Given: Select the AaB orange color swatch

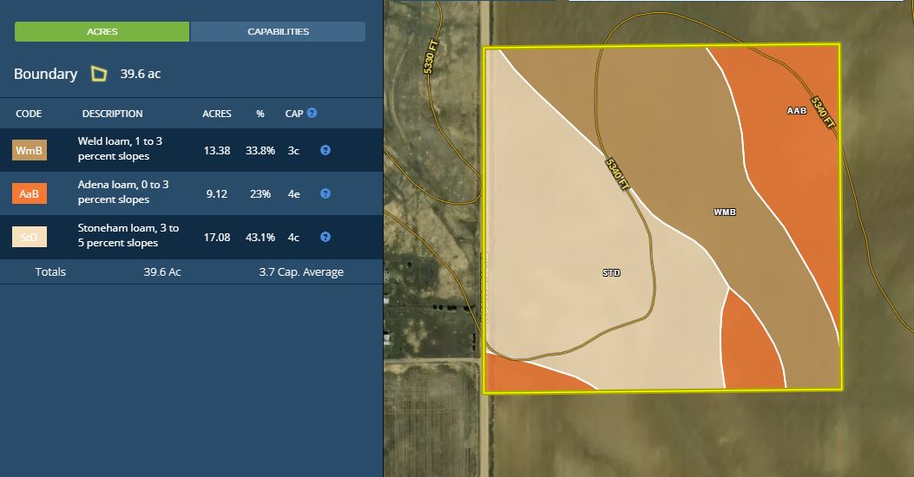Looking at the screenshot, I should [x=30, y=193].
